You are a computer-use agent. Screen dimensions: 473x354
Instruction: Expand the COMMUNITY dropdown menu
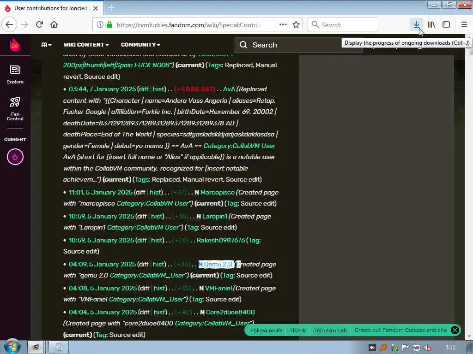(x=140, y=45)
